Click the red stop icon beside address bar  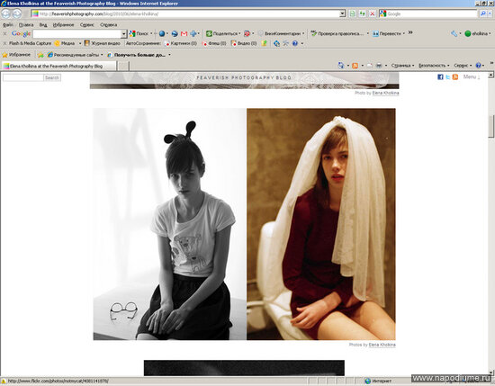pos(373,13)
